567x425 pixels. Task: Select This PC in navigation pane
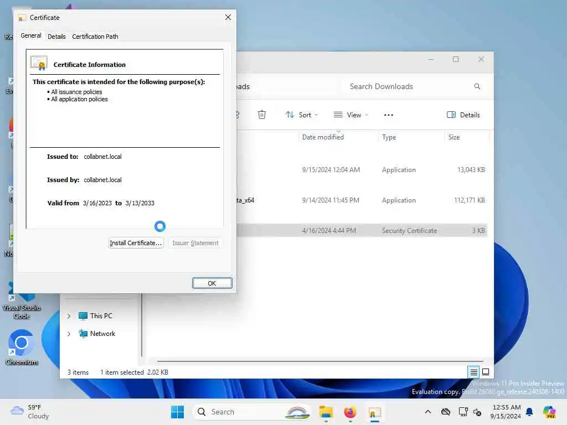(95, 316)
